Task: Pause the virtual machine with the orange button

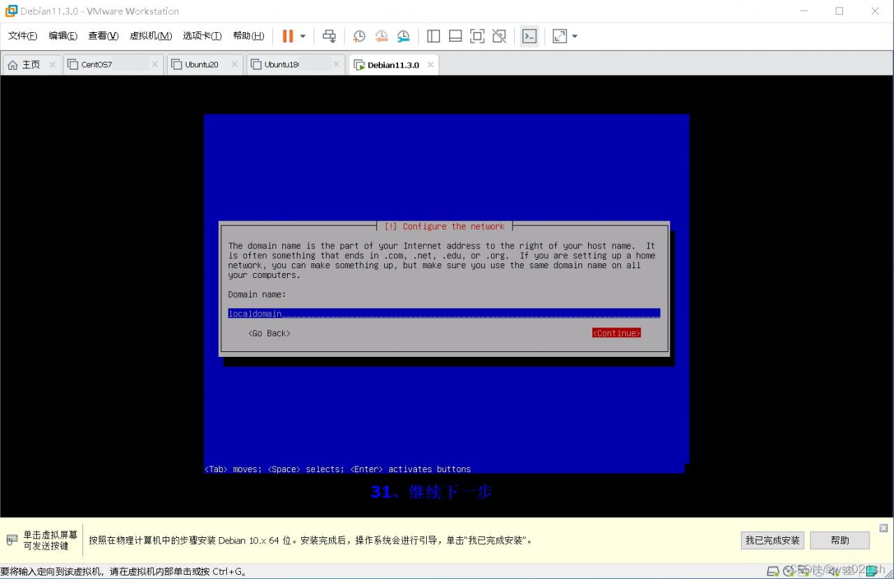Action: click(x=288, y=36)
